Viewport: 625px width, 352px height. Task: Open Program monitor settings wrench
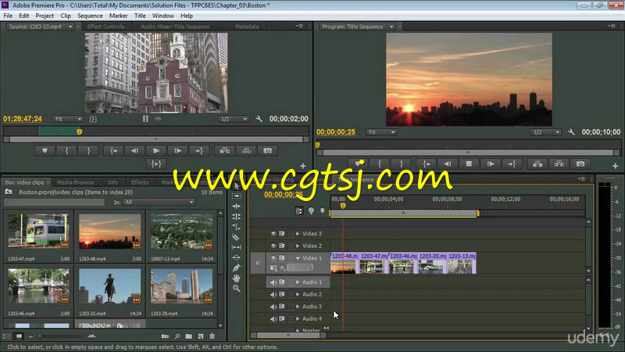(572, 132)
